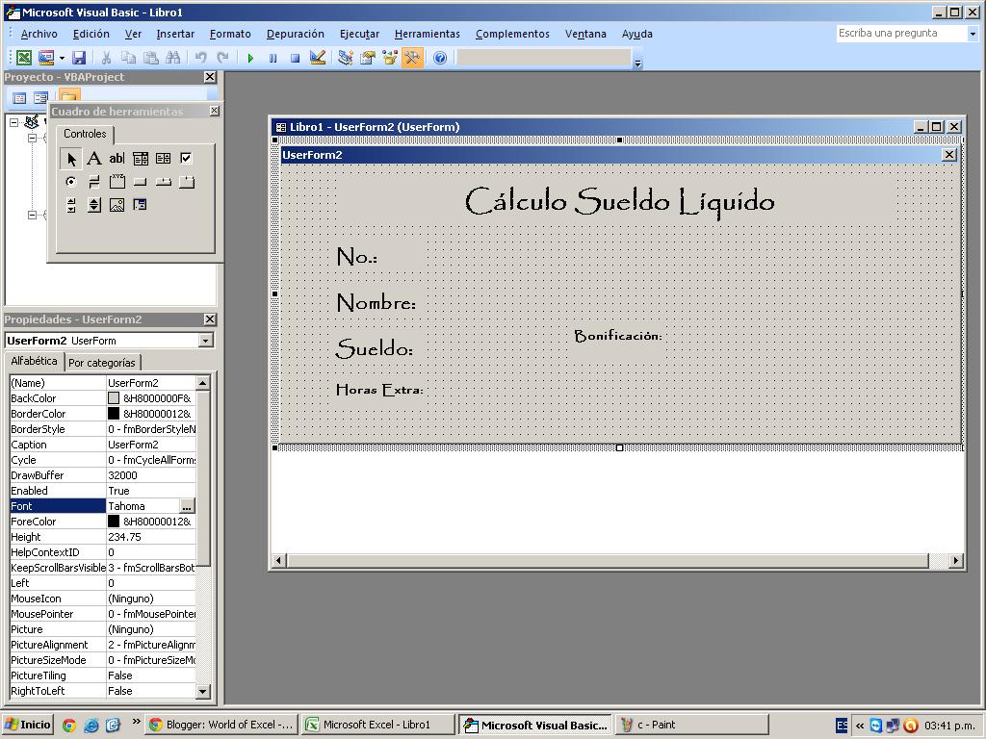The height and width of the screenshot is (739, 986).
Task: Open the Herramientas menu
Action: point(428,34)
